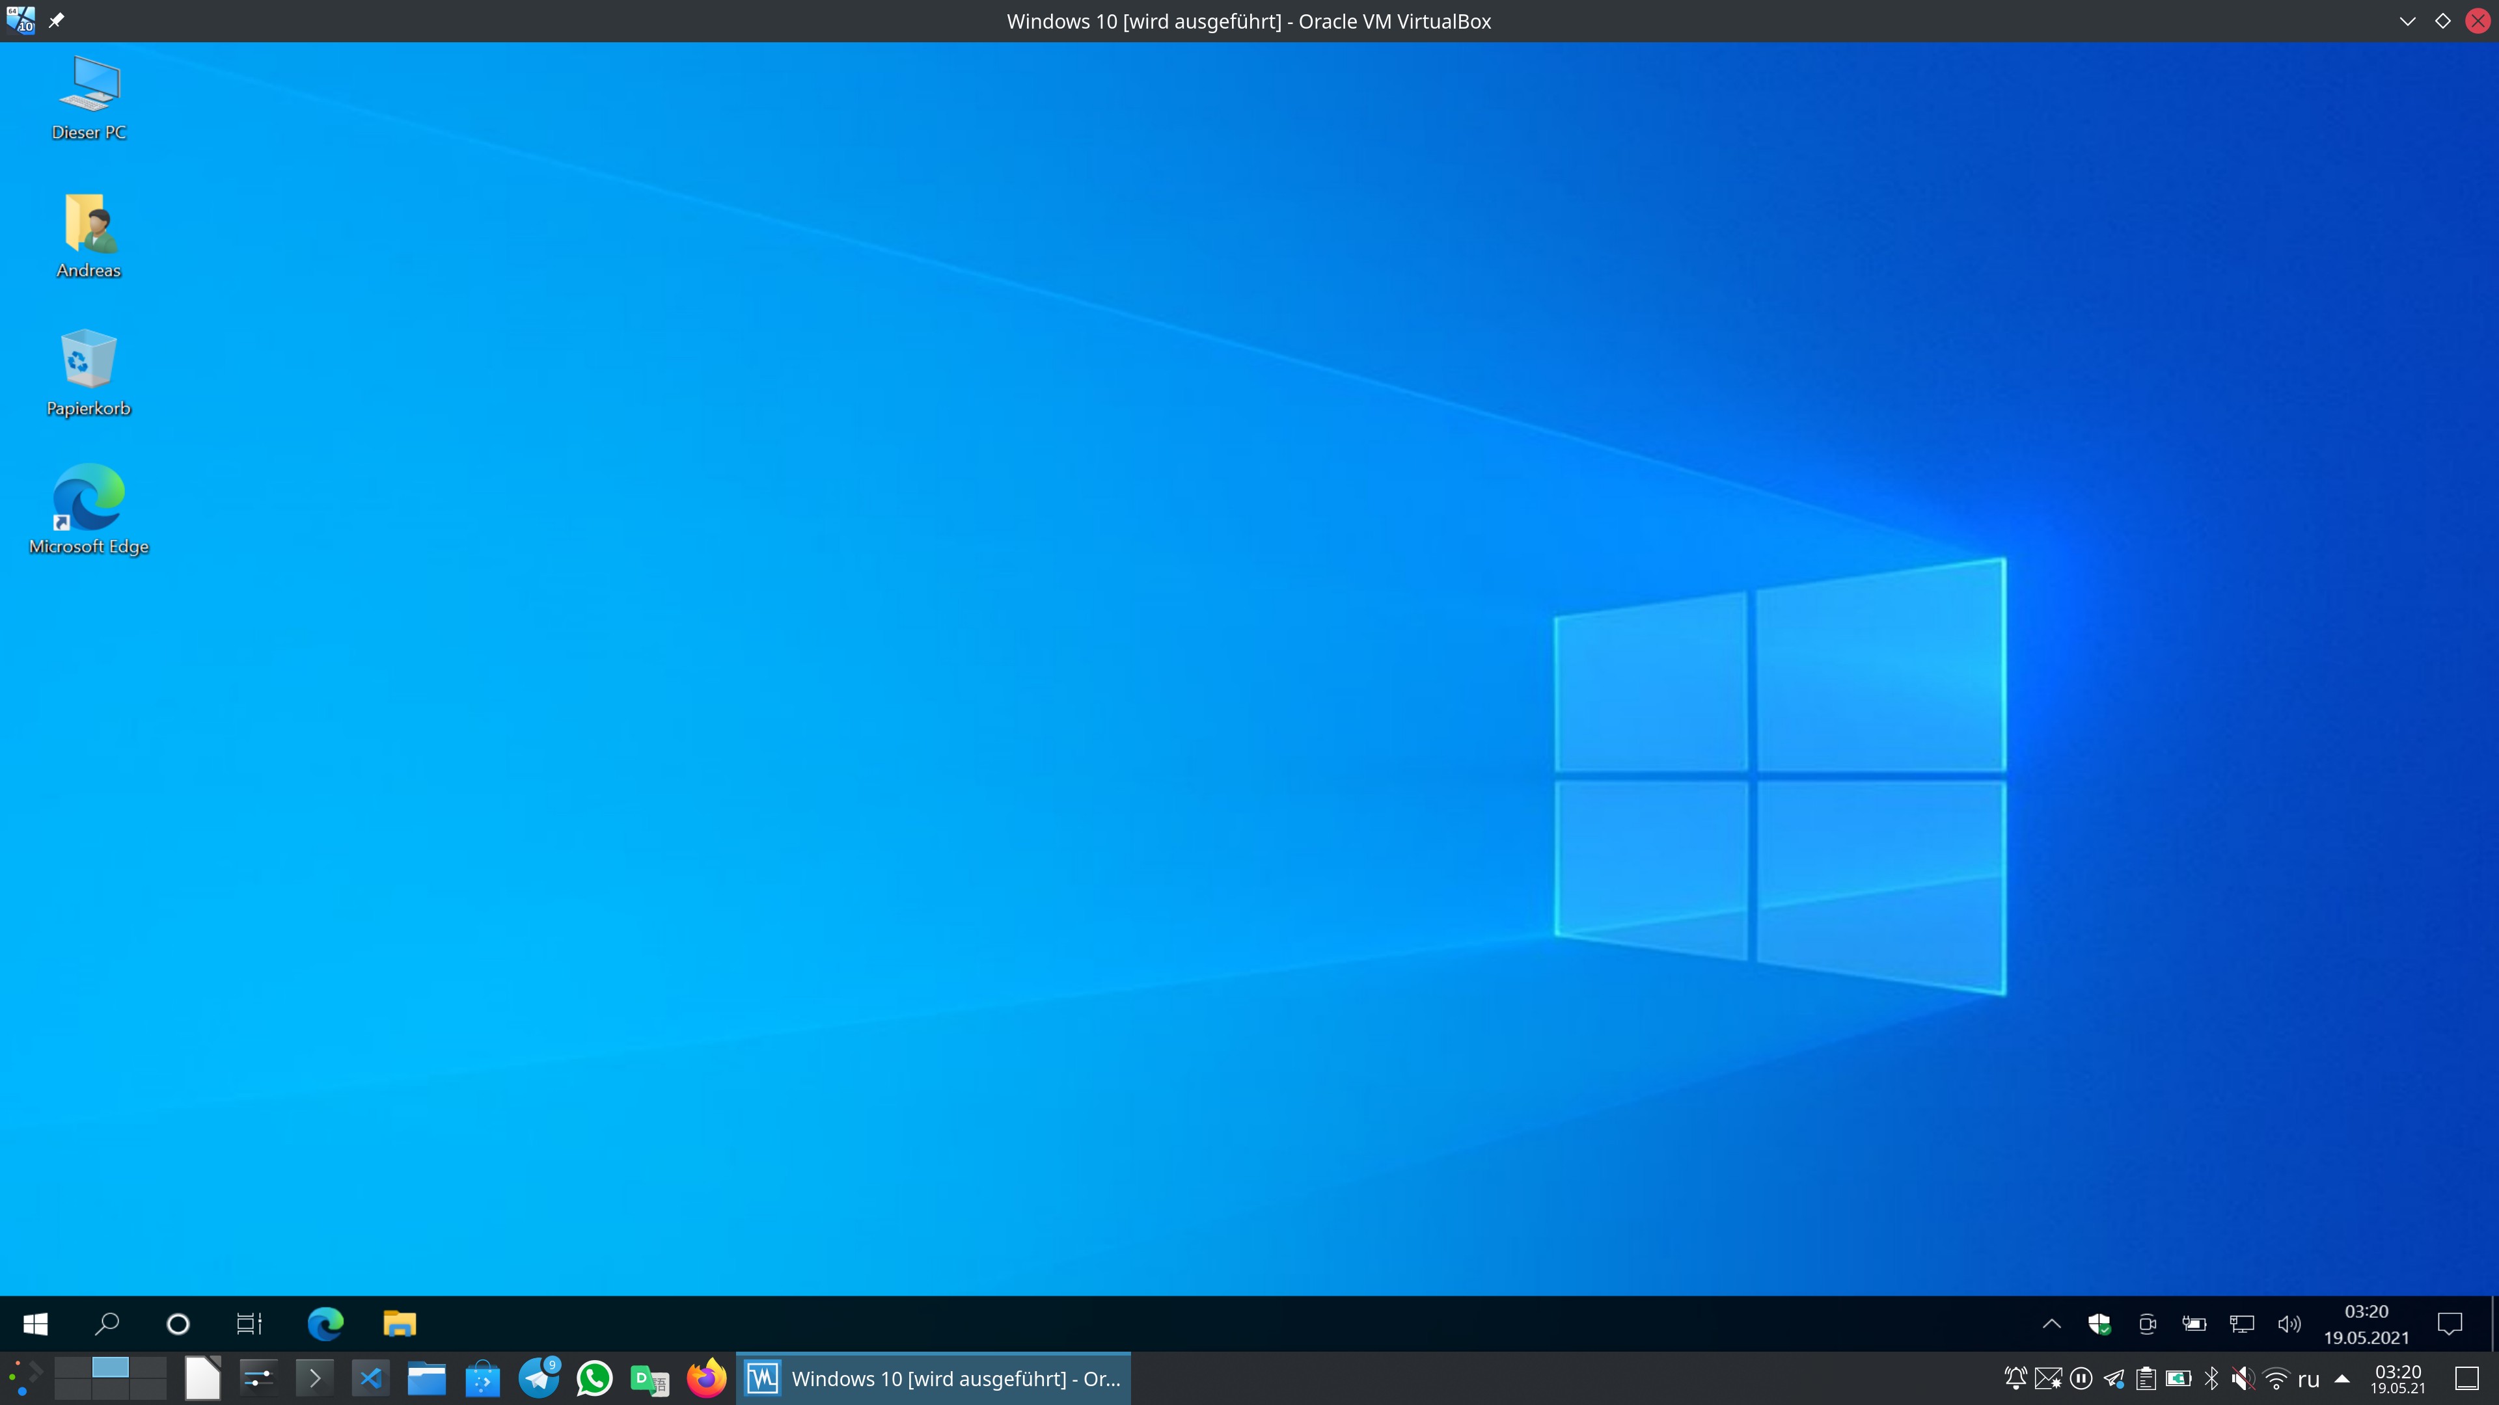This screenshot has width=2499, height=1405.
Task: Minimize the VirtualBox window with down chevron
Action: pyautogui.click(x=2408, y=20)
